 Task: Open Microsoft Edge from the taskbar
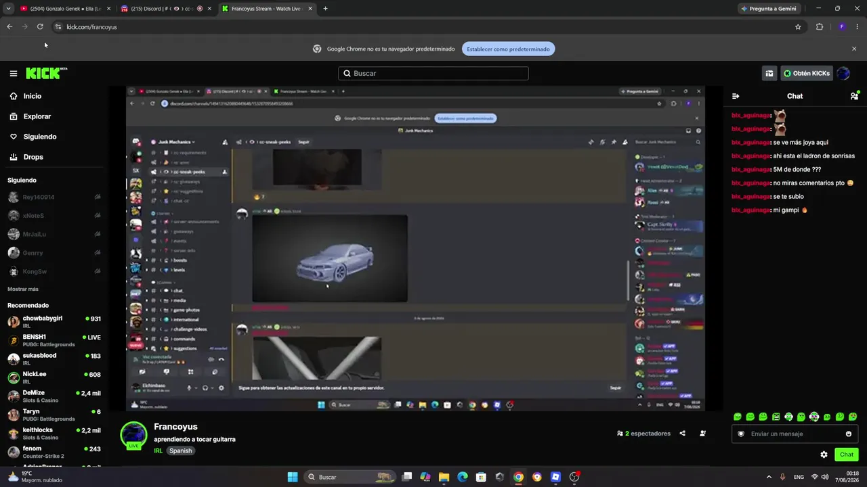coord(463,477)
